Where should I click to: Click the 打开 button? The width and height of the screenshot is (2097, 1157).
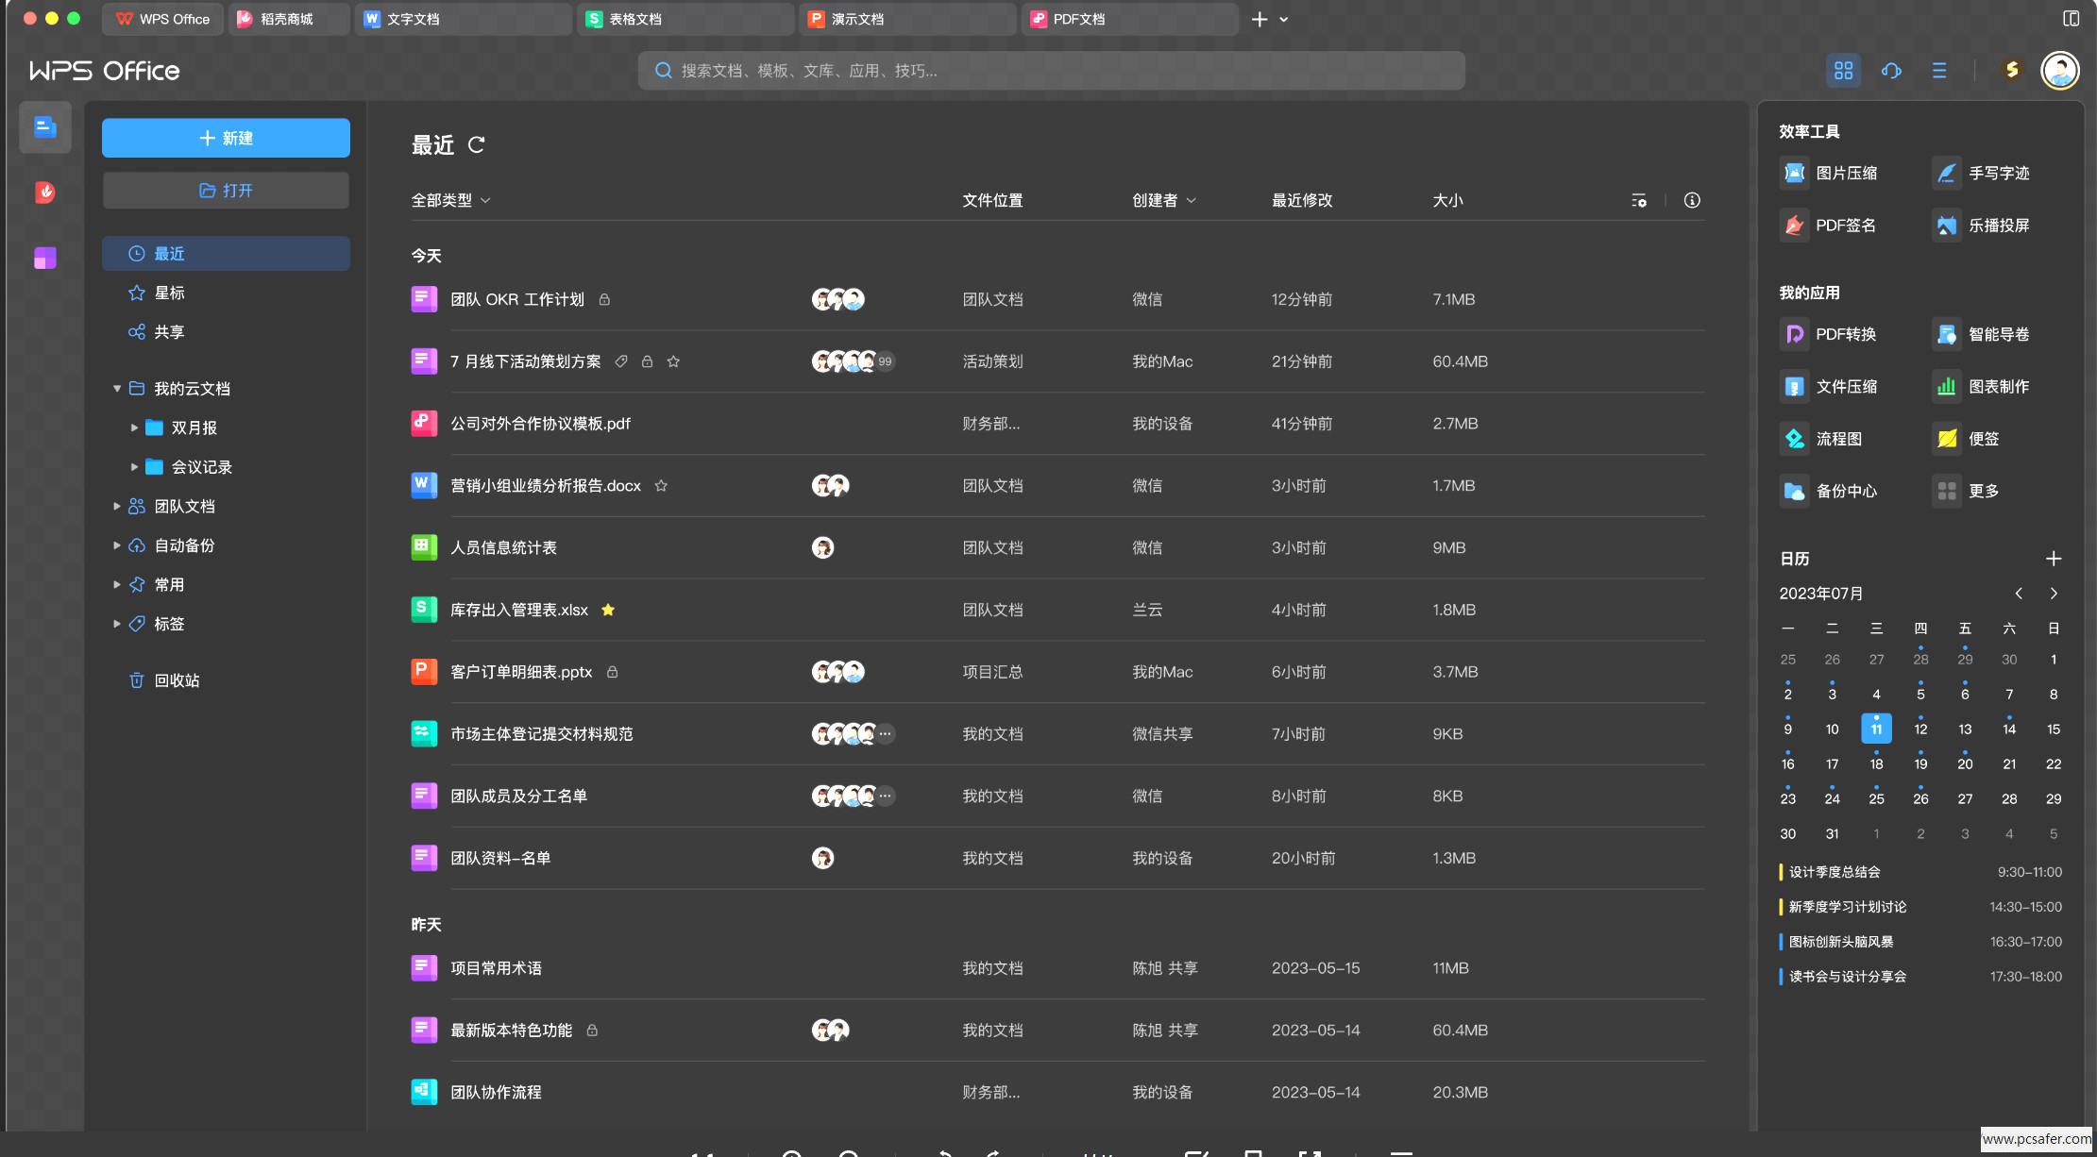click(226, 191)
